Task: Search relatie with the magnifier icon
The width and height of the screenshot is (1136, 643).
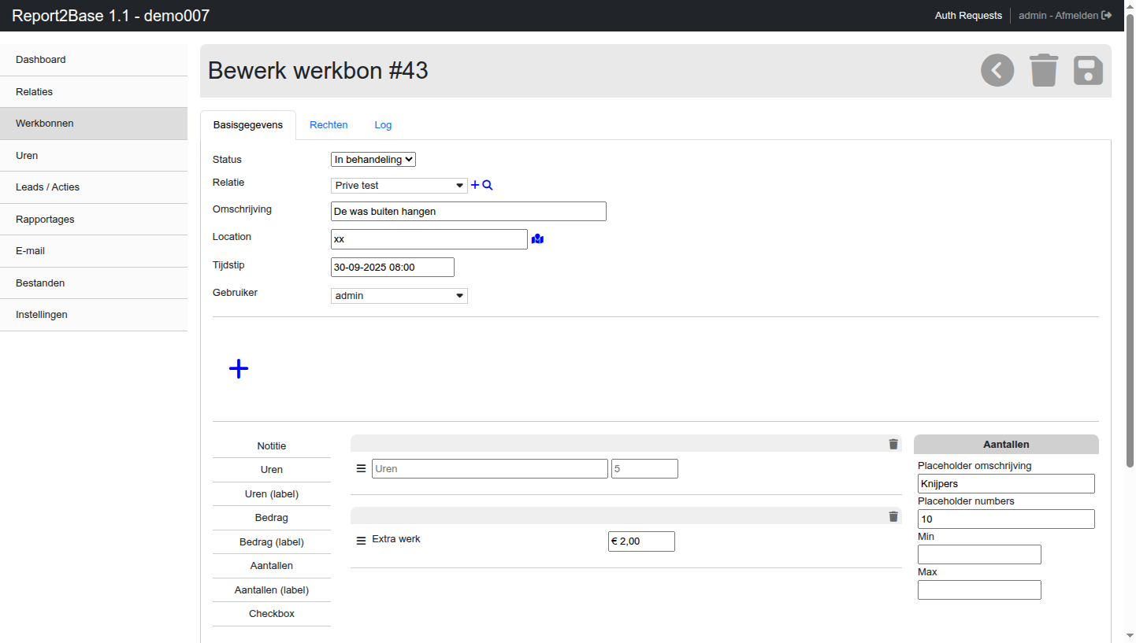Action: pos(488,186)
